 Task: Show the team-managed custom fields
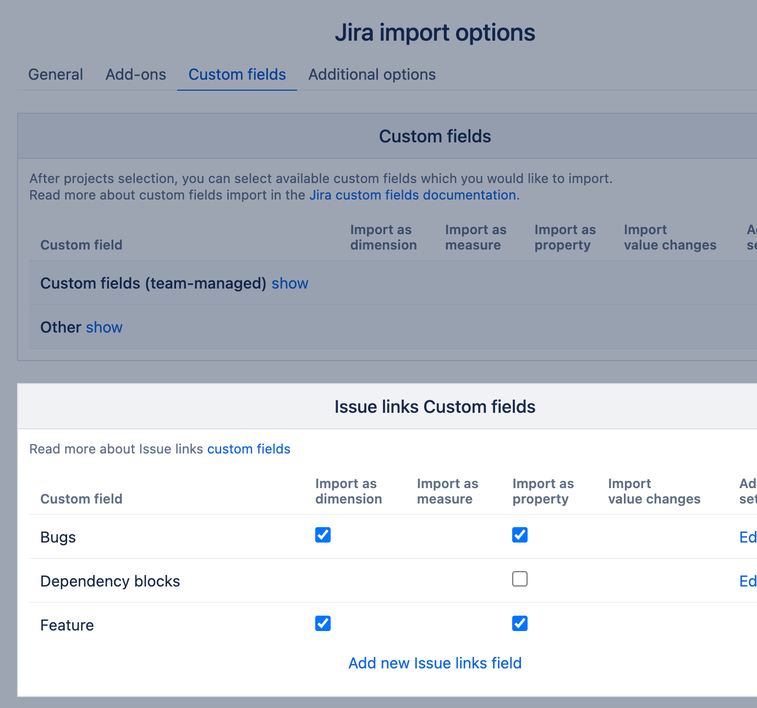290,284
